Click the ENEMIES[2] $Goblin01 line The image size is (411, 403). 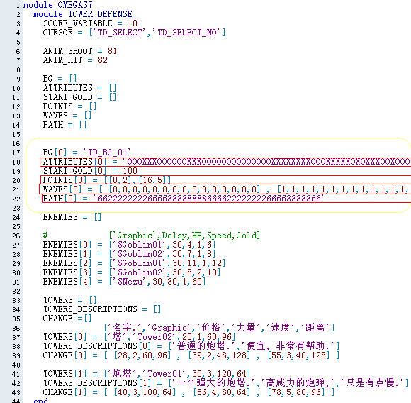(135, 263)
